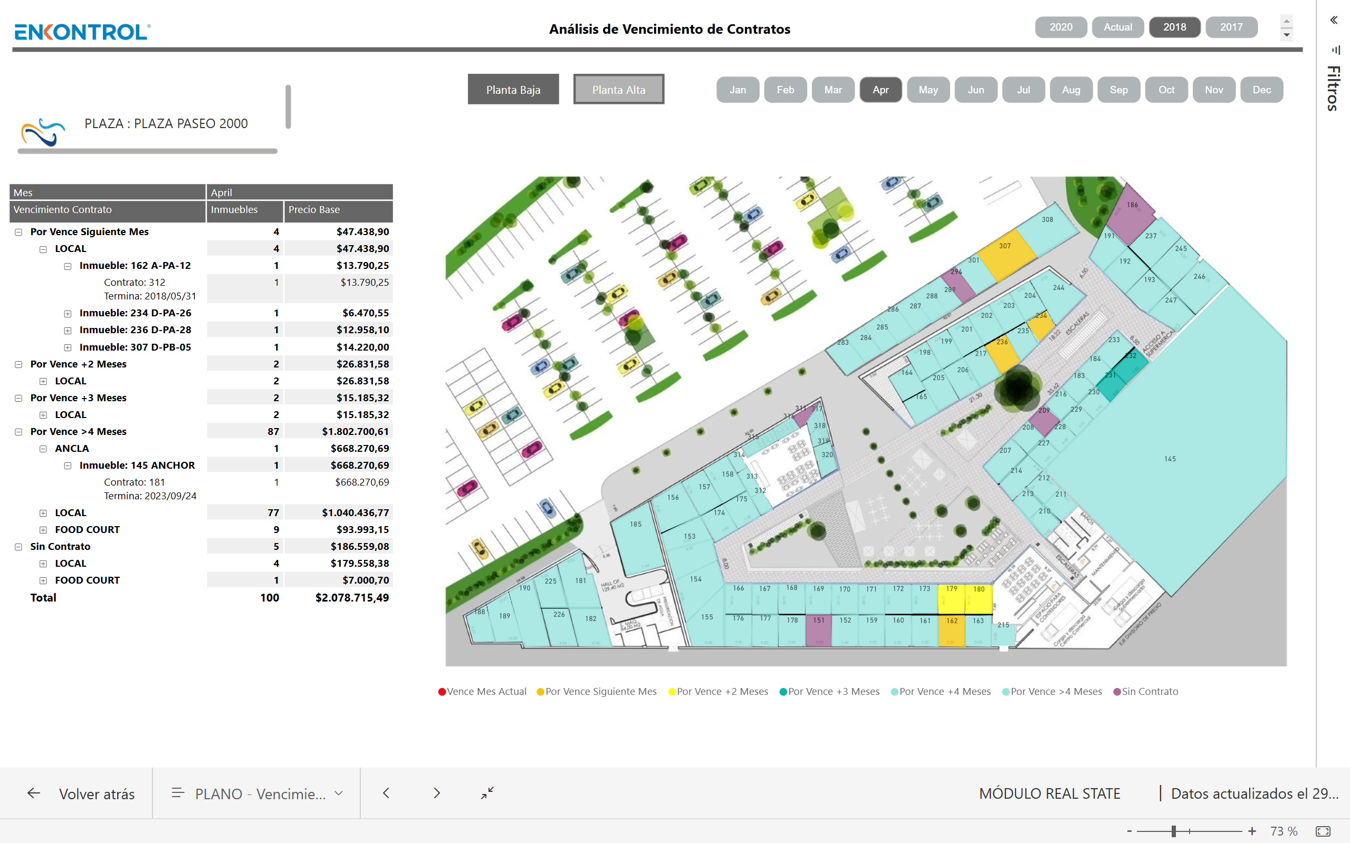Select the May month filter
Viewport: 1350px width, 843px height.
pos(928,90)
